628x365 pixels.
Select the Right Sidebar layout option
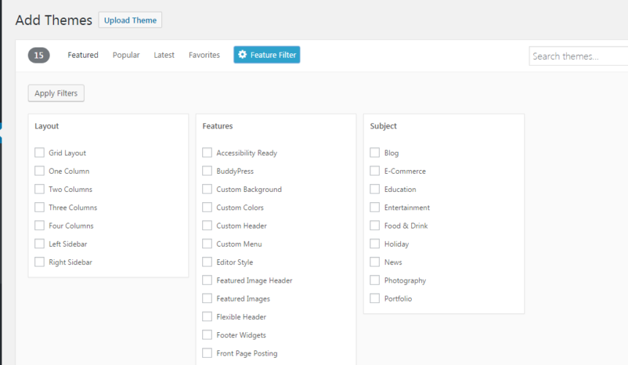click(39, 262)
